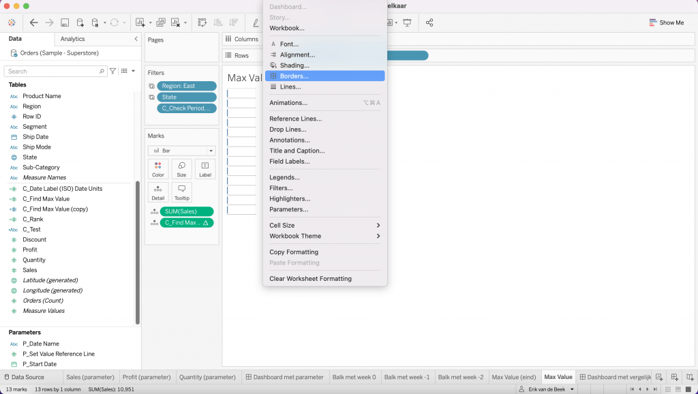
Task: Expand the Cell Size submenu
Action: click(324, 226)
